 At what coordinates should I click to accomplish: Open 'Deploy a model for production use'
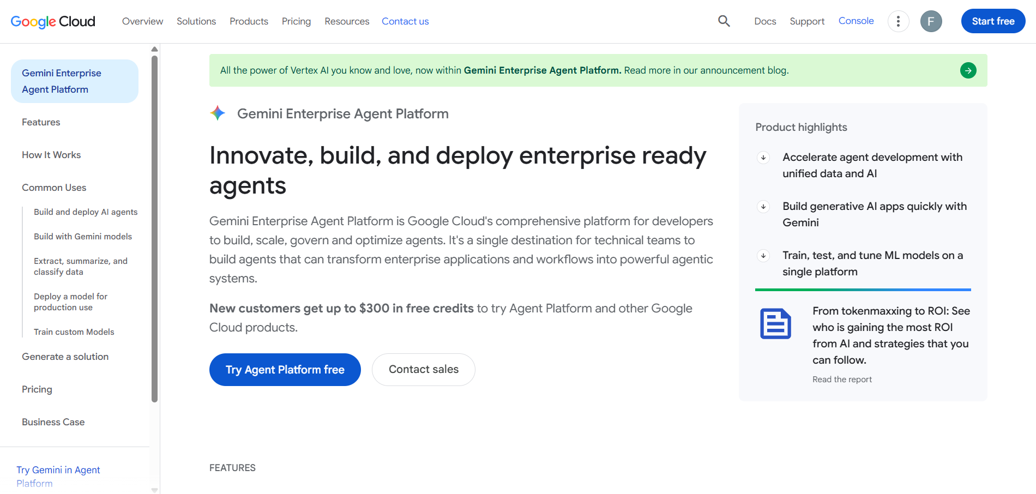[71, 302]
